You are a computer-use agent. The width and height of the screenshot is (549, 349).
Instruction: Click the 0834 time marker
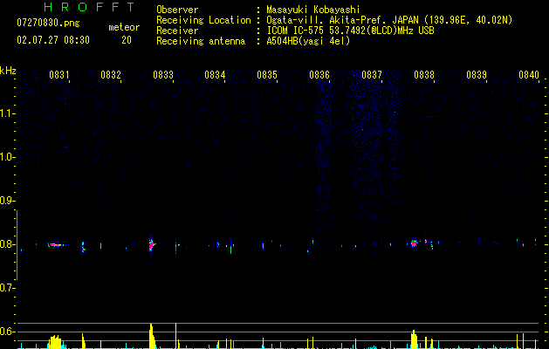click(x=215, y=75)
